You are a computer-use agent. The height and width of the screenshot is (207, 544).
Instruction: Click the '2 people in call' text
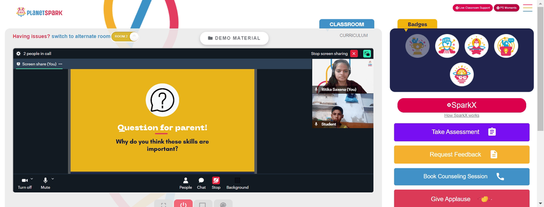[x=37, y=54]
